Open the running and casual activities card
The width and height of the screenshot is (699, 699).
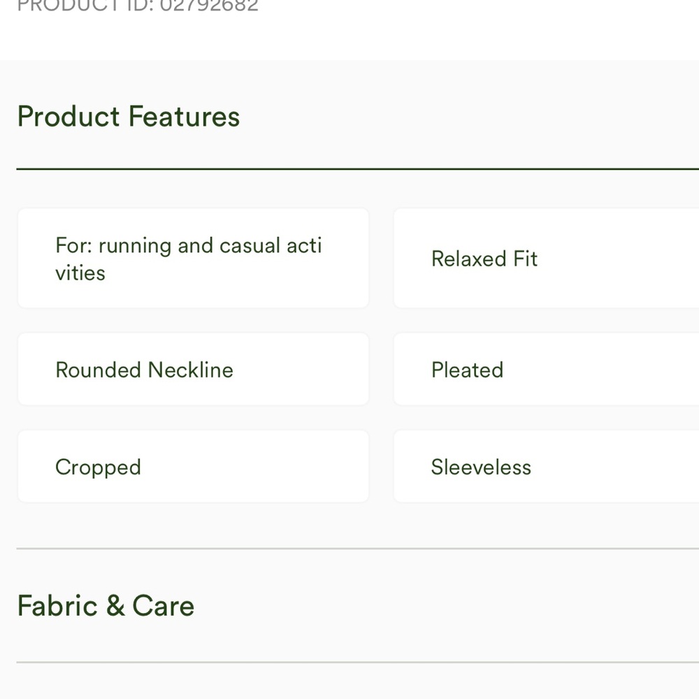194,258
